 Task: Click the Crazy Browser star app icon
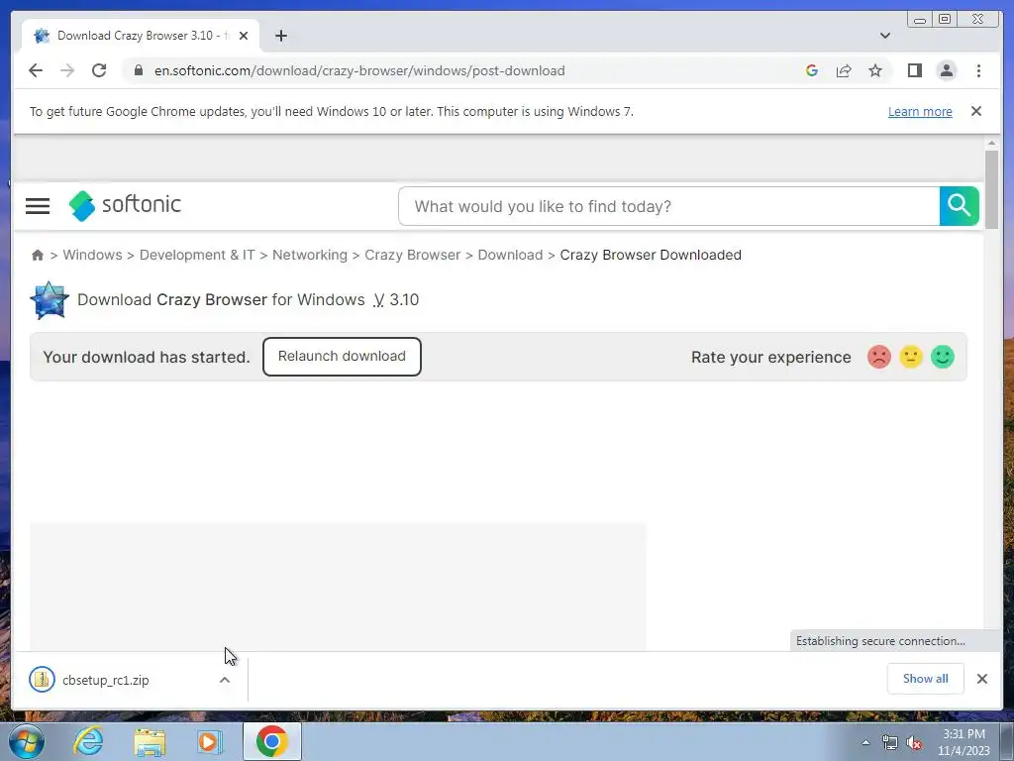point(50,300)
